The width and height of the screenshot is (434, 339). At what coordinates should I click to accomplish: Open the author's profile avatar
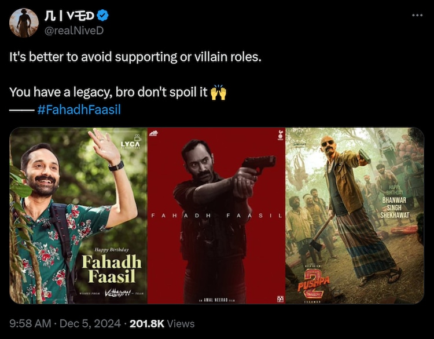[x=24, y=23]
